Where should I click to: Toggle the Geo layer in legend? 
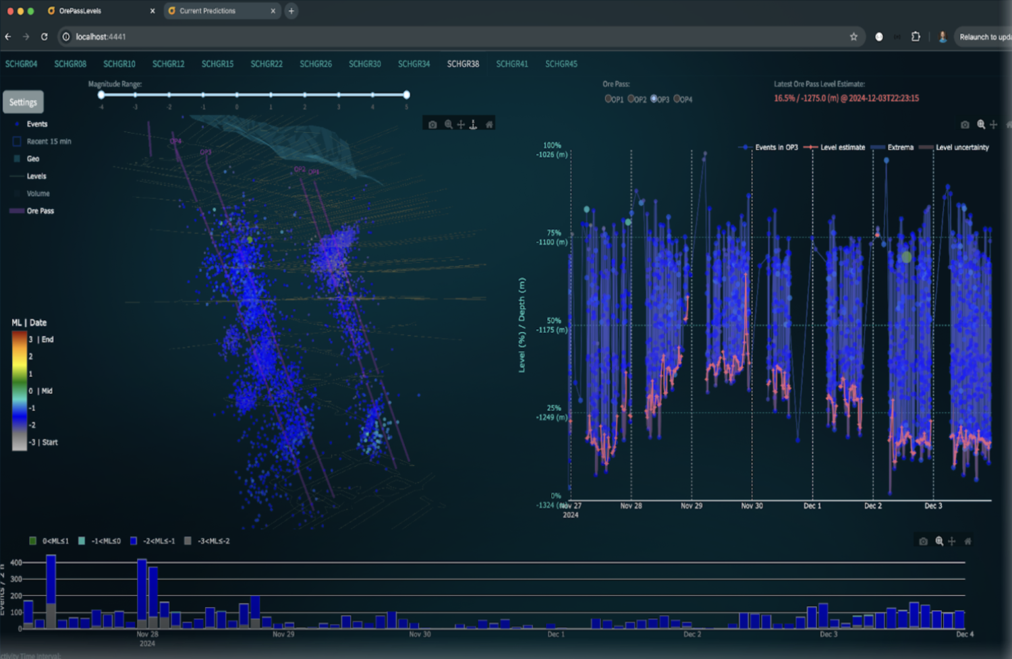(26, 159)
